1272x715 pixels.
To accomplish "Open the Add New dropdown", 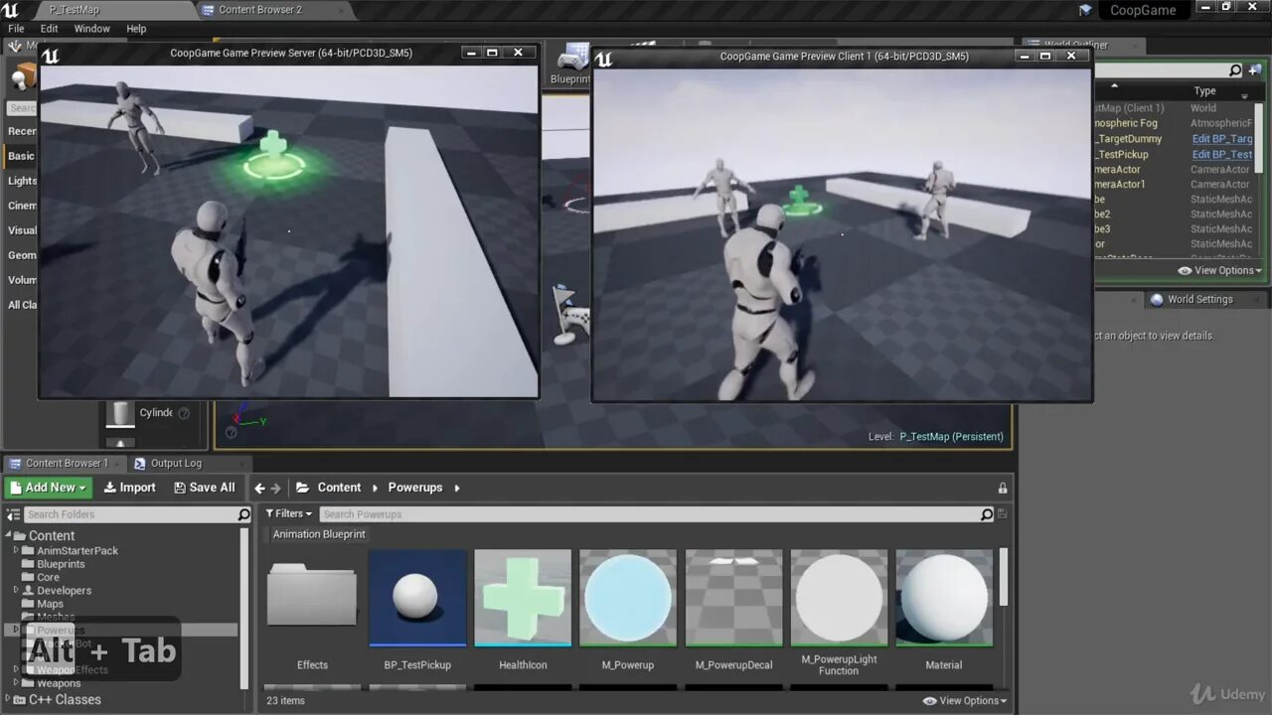I will pyautogui.click(x=48, y=488).
